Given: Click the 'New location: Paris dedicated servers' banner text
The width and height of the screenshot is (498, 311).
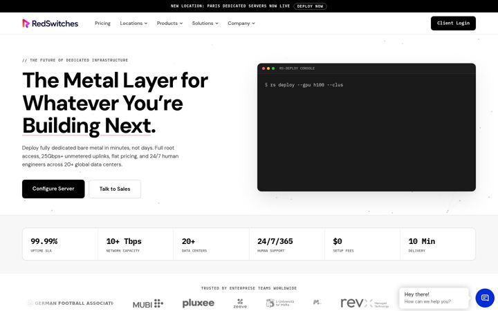Looking at the screenshot, I should tap(230, 6).
